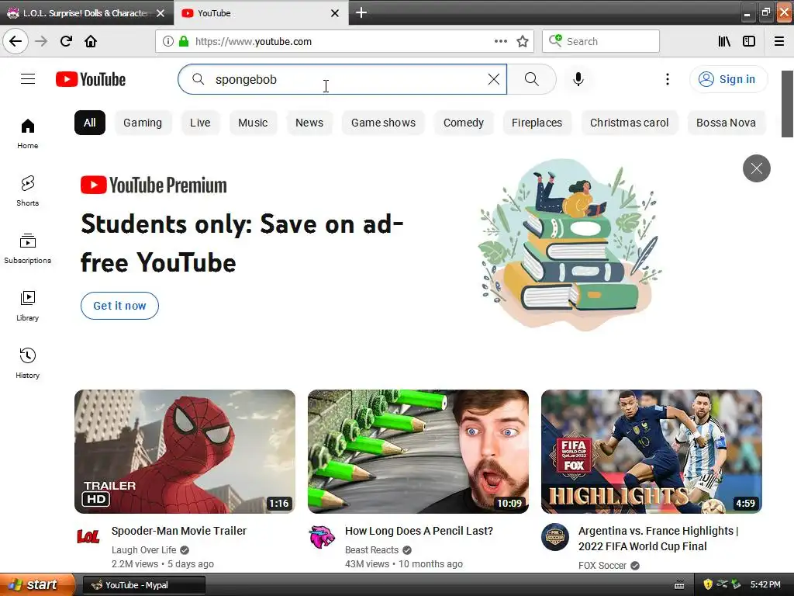Select the Bossa Nova filter chip
Image resolution: width=794 pixels, height=596 pixels.
726,123
